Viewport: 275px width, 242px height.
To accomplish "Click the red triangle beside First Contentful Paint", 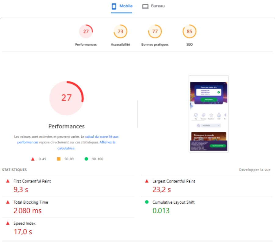I will click(8, 181).
